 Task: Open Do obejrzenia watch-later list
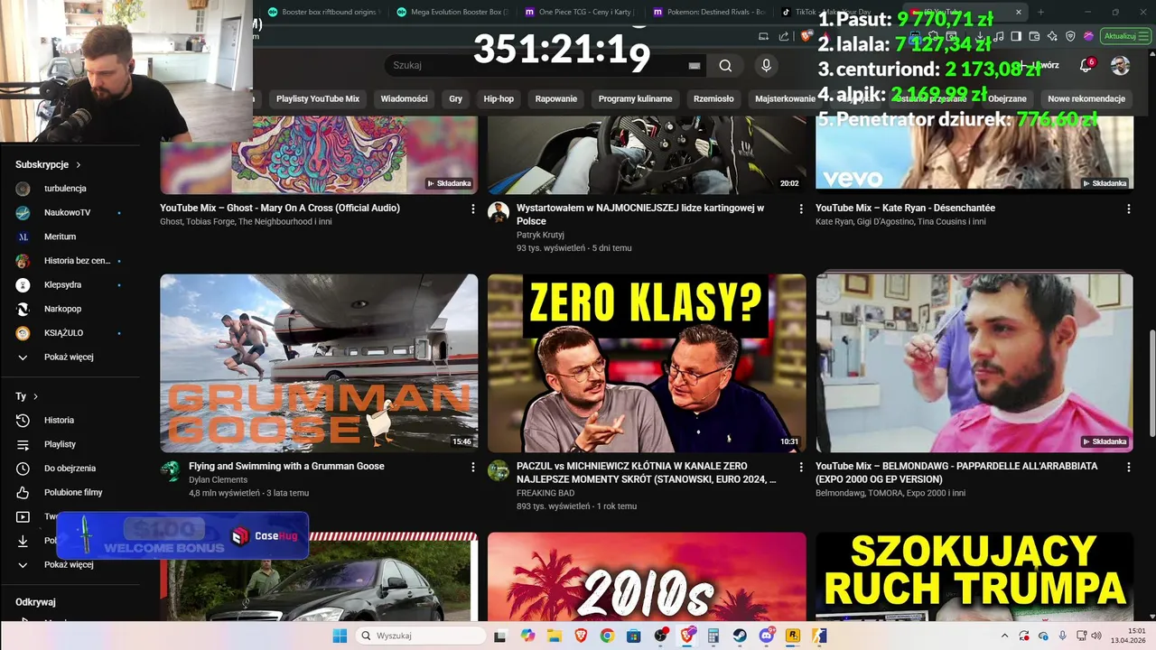70,468
